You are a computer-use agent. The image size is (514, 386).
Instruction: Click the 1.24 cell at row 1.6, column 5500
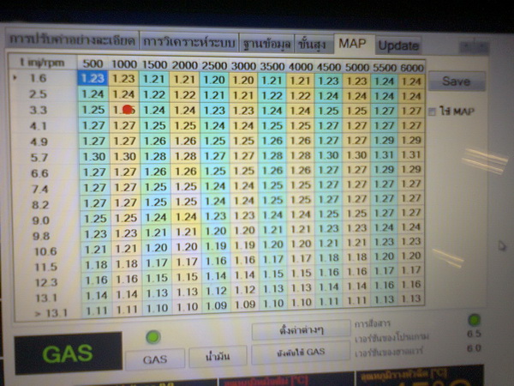tap(384, 81)
